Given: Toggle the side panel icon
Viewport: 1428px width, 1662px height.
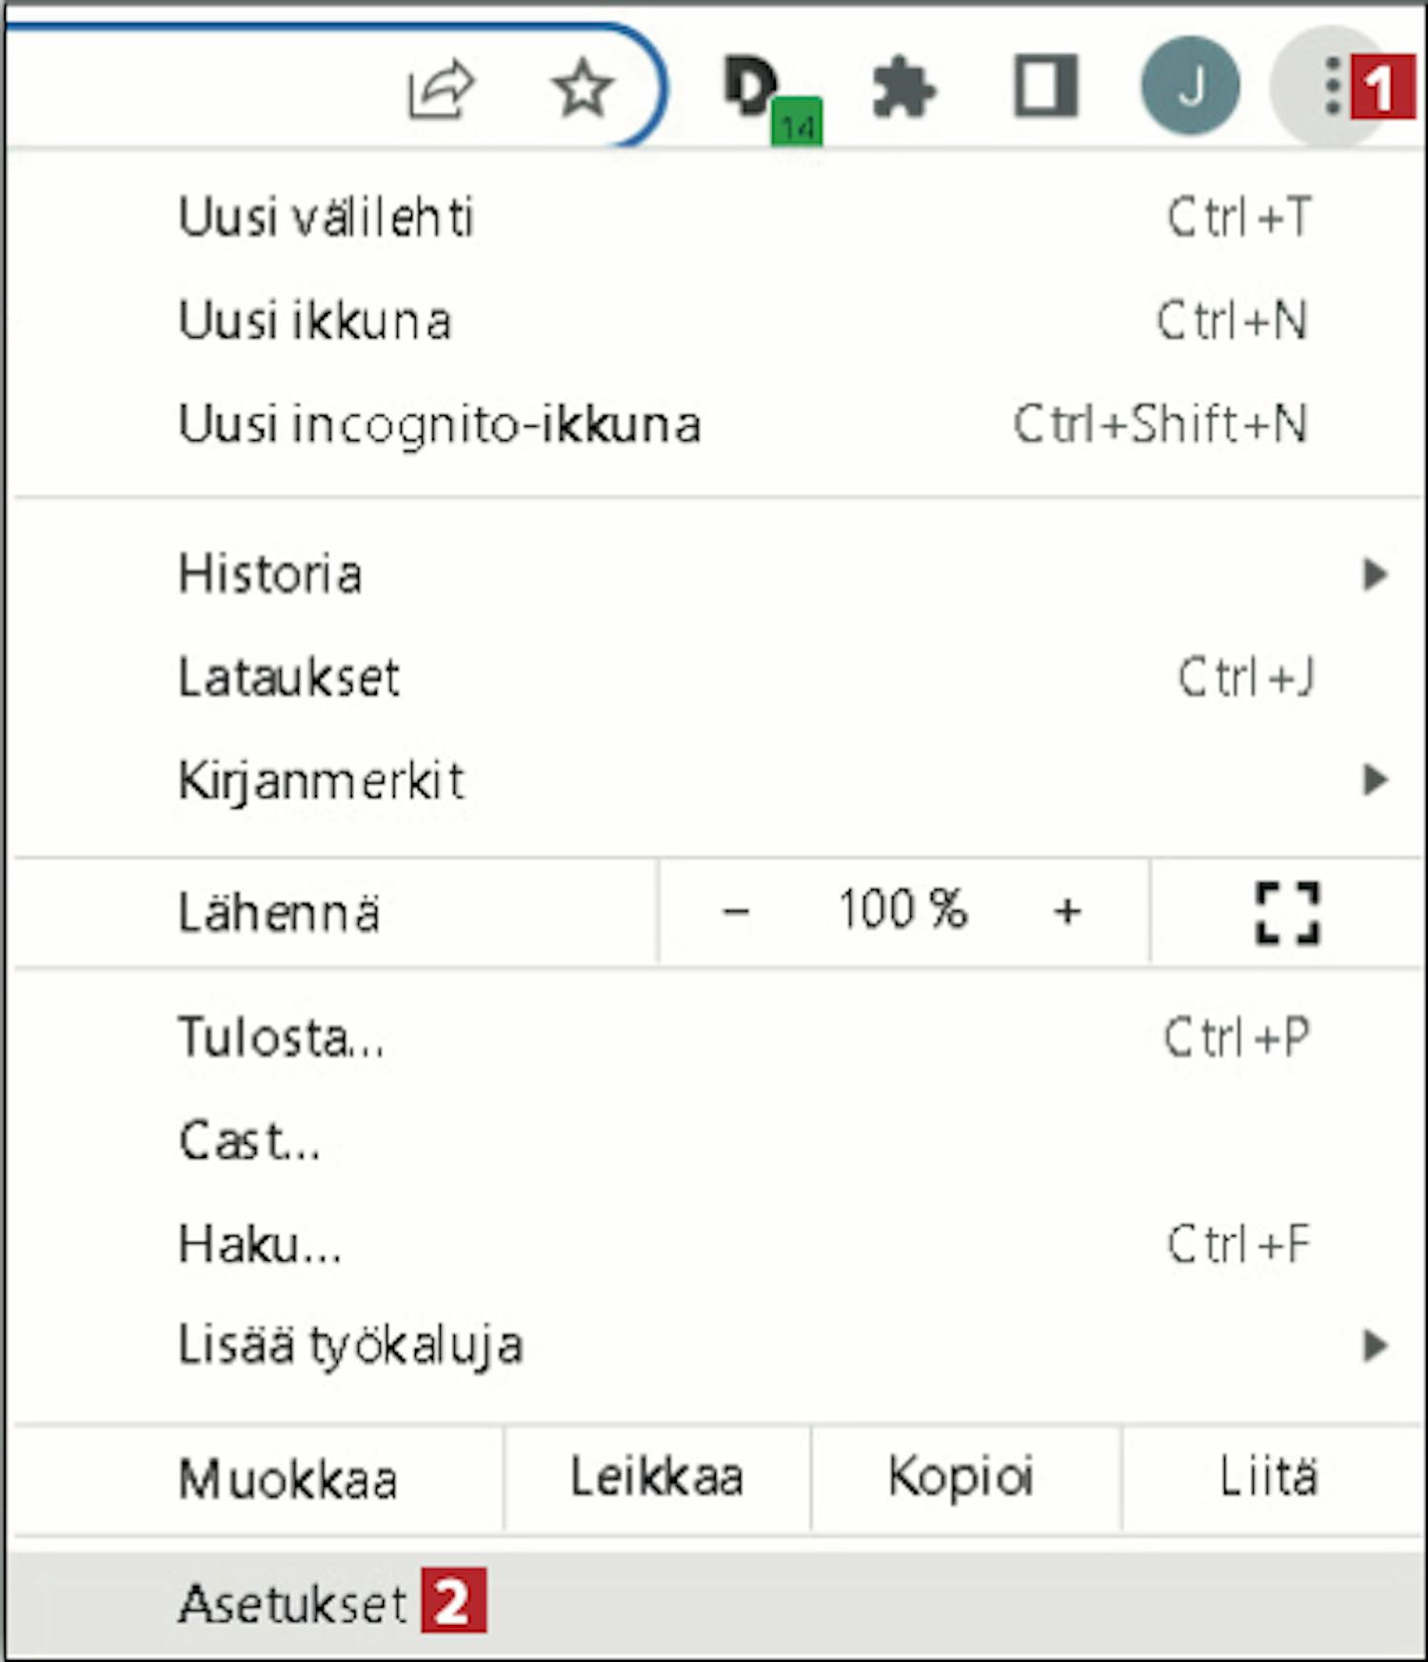Looking at the screenshot, I should 1045,87.
